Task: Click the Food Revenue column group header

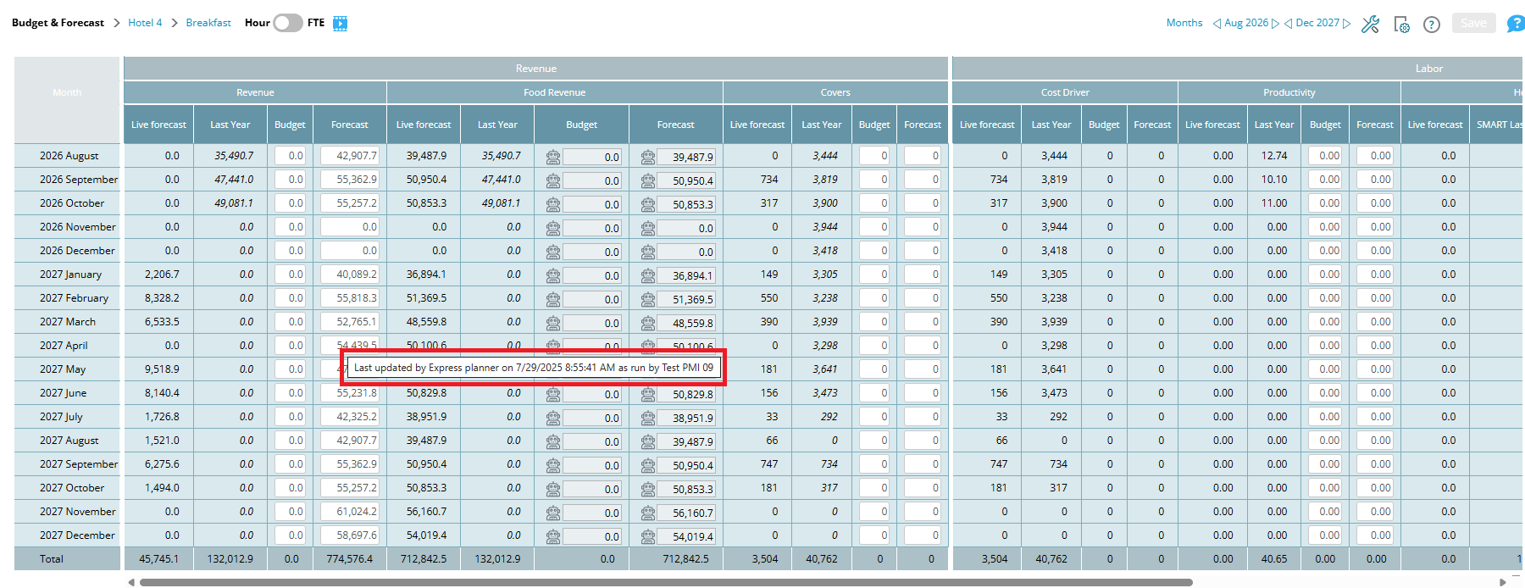Action: pyautogui.click(x=554, y=92)
